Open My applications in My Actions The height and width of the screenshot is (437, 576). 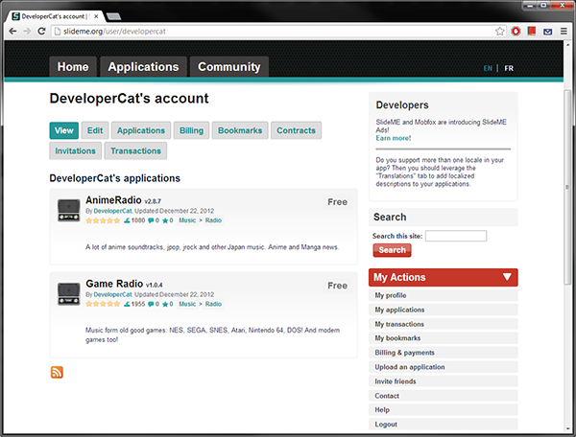point(443,310)
